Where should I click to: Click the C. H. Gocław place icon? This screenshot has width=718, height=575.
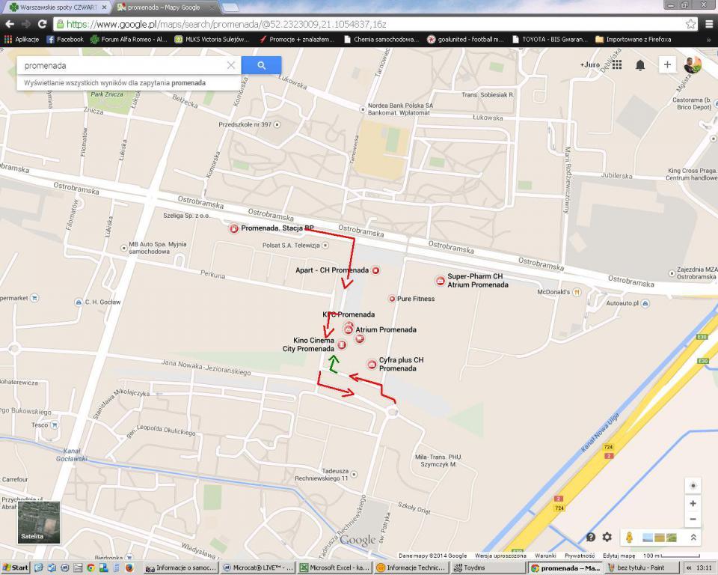click(x=79, y=302)
